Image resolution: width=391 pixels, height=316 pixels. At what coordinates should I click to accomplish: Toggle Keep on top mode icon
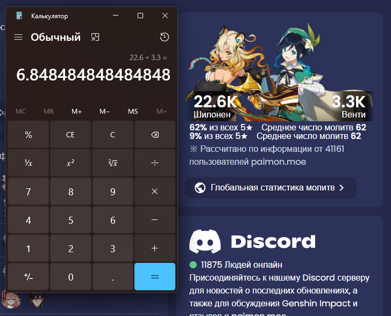pyautogui.click(x=95, y=37)
